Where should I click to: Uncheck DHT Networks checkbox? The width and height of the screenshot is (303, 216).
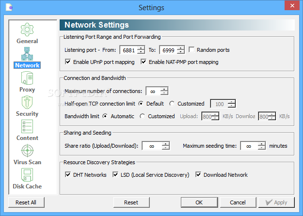68,175
